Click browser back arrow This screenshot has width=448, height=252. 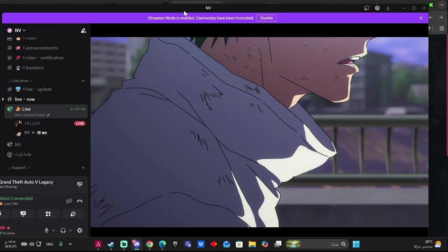tap(431, 17)
